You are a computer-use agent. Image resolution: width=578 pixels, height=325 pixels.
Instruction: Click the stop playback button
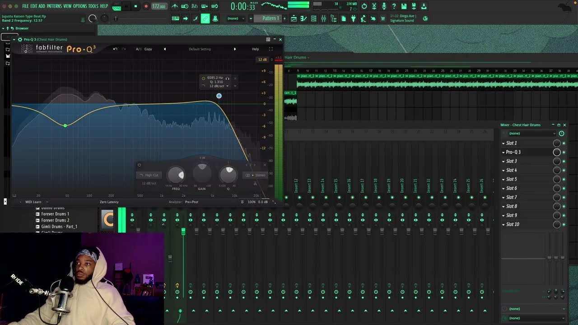tap(135, 6)
